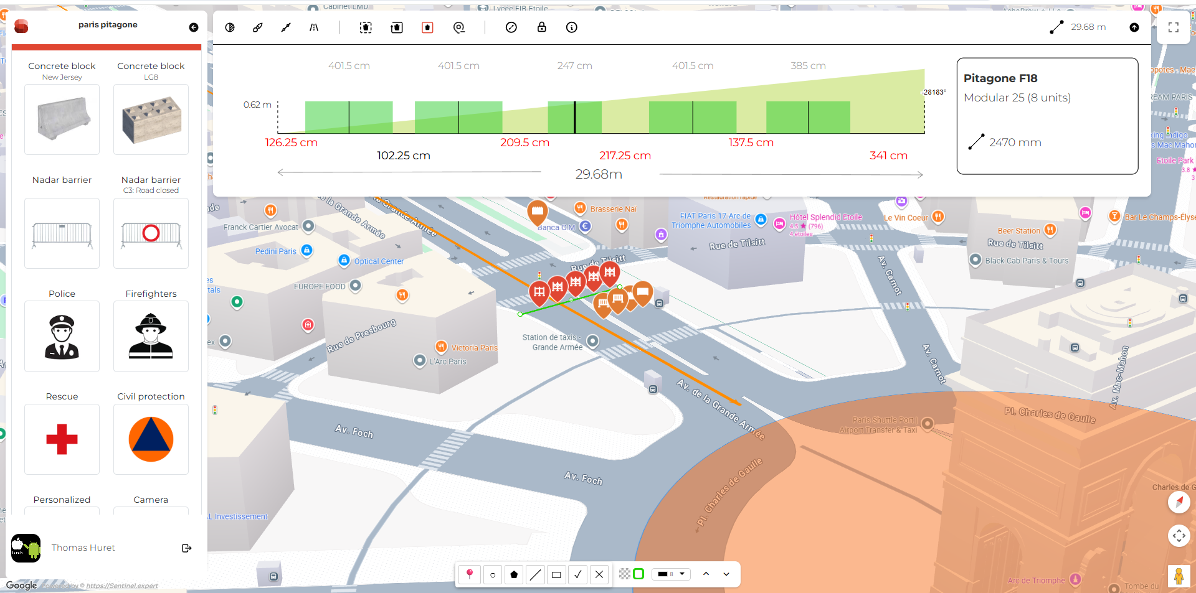Cancel drawing with the X button
This screenshot has width=1196, height=593.
click(x=599, y=574)
